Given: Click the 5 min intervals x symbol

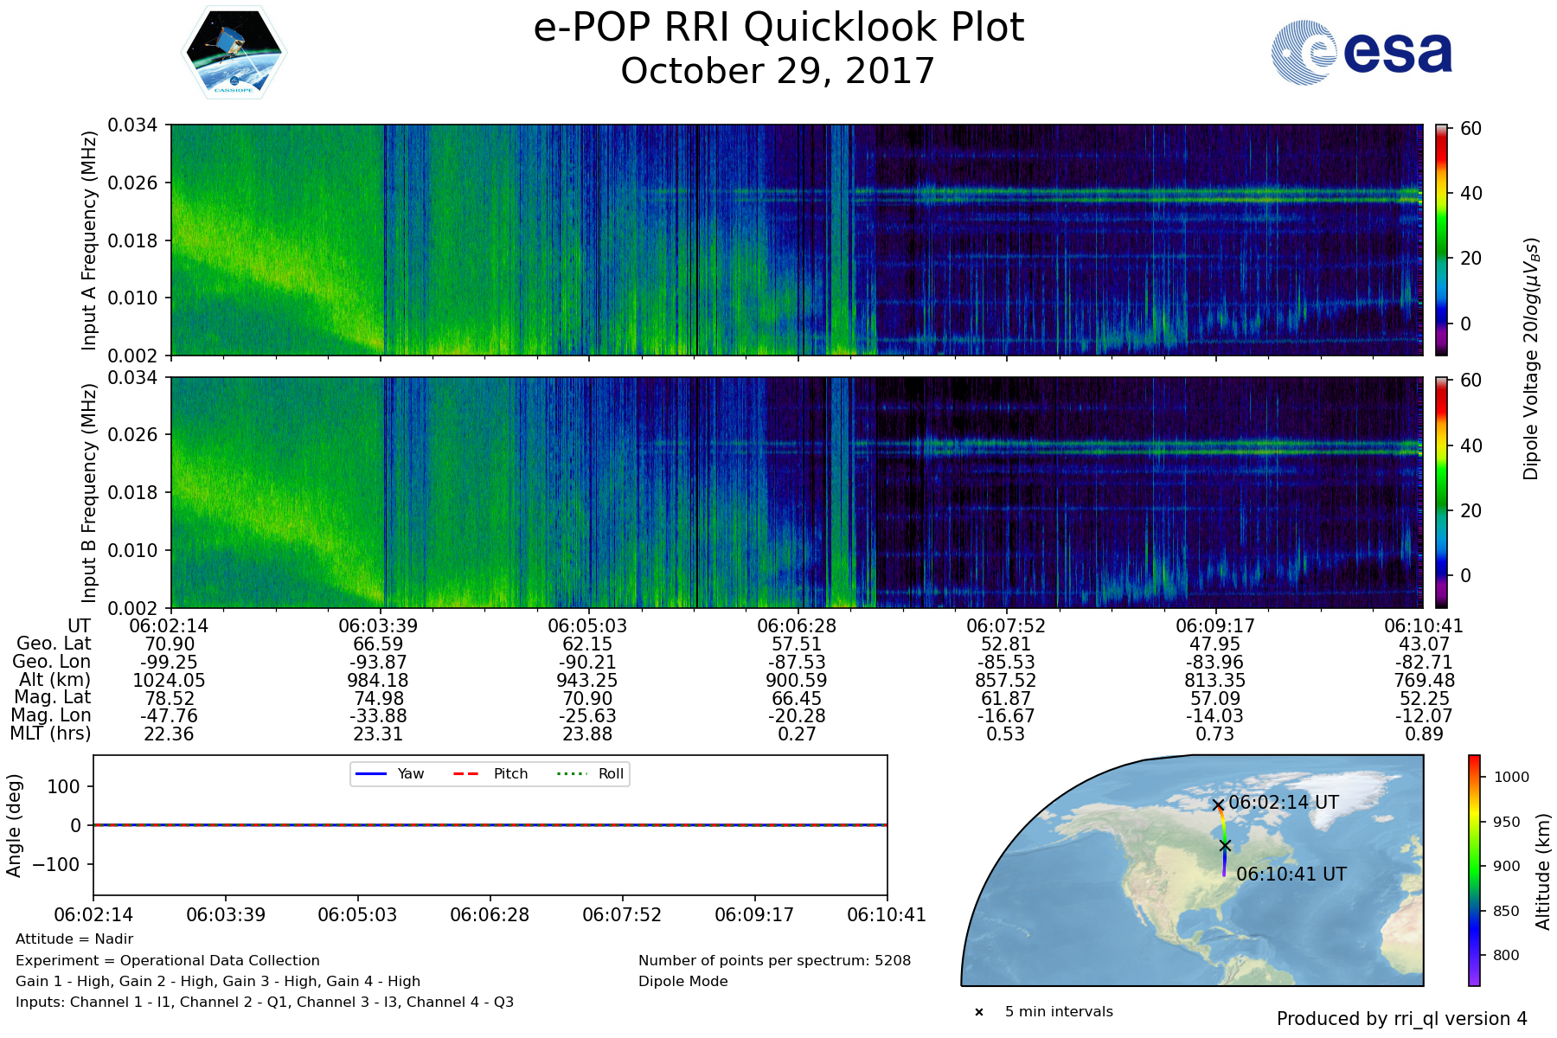Looking at the screenshot, I should pyautogui.click(x=979, y=1012).
